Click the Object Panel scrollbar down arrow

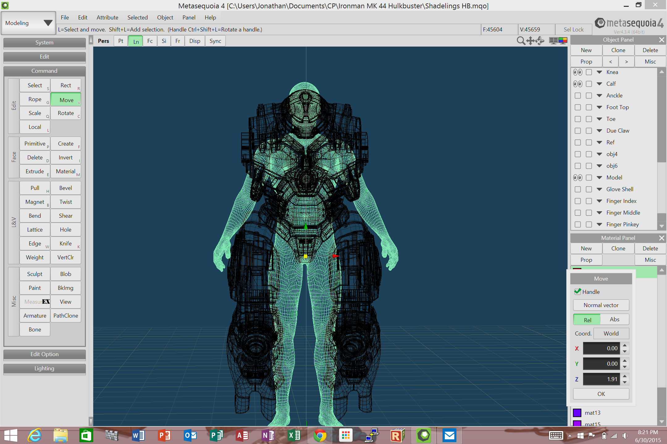(661, 226)
